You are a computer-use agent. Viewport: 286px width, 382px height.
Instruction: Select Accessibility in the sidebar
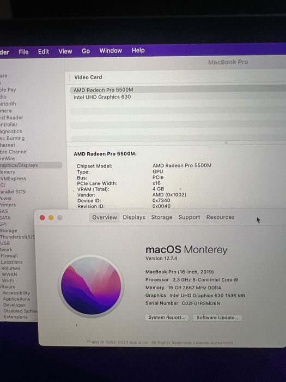[x=16, y=293]
